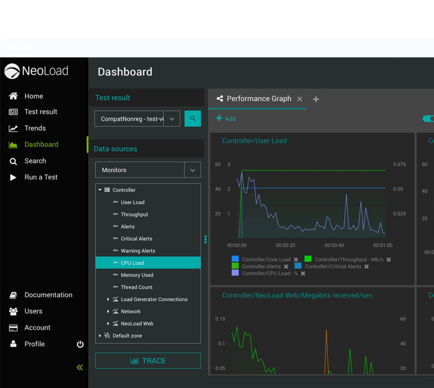Click the Trends chart icon in sidebar
434x388 pixels.
click(x=13, y=128)
